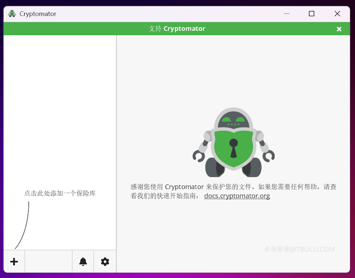Open the docs.cryptomator.org link
Viewport: 355px width, 278px height.
(x=237, y=196)
